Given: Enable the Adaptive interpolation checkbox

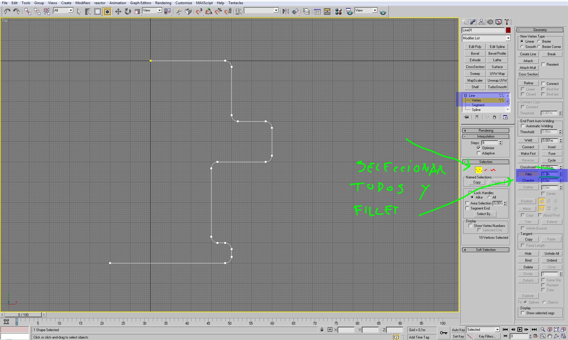Looking at the screenshot, I should coord(479,153).
